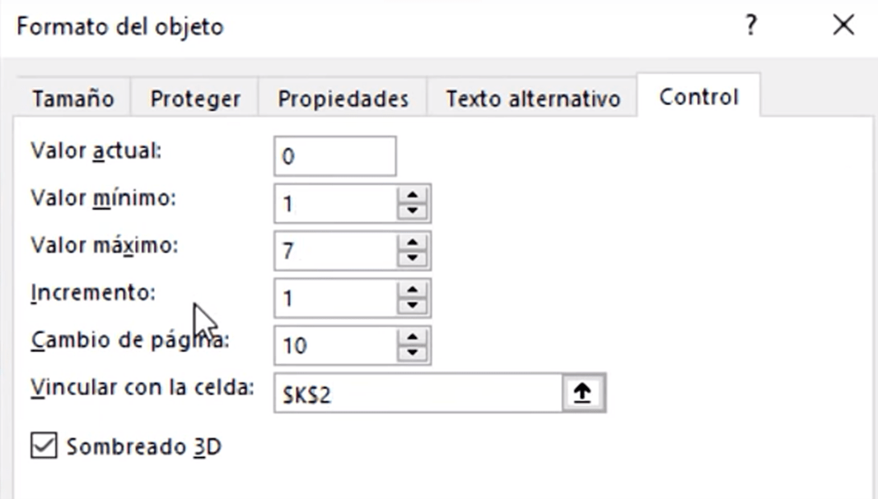The image size is (878, 499).
Task: Select the Control tab
Action: click(x=697, y=95)
